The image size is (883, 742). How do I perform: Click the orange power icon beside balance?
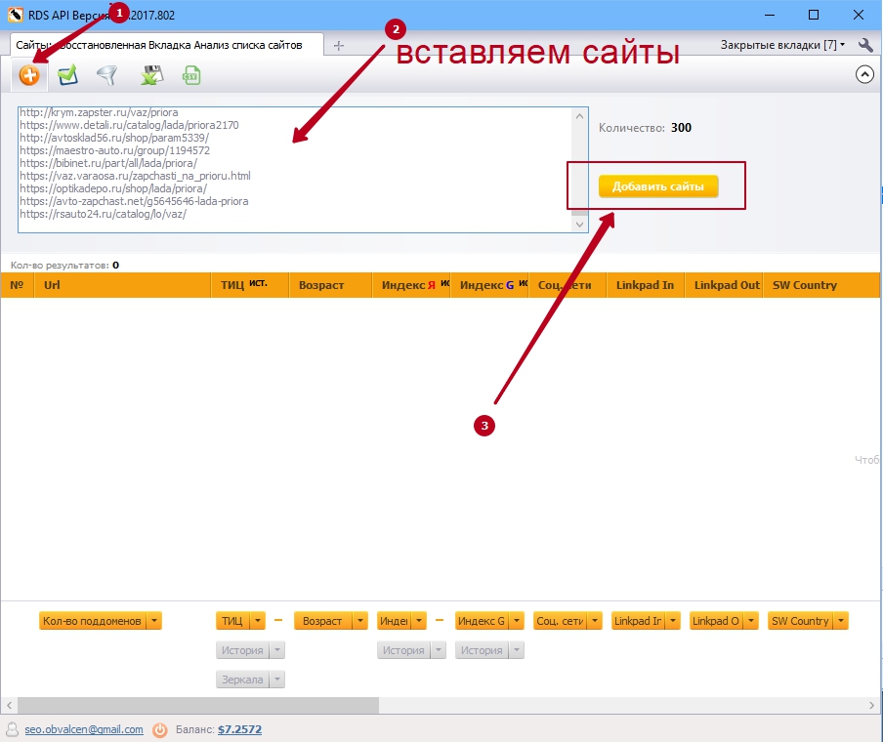(160, 729)
